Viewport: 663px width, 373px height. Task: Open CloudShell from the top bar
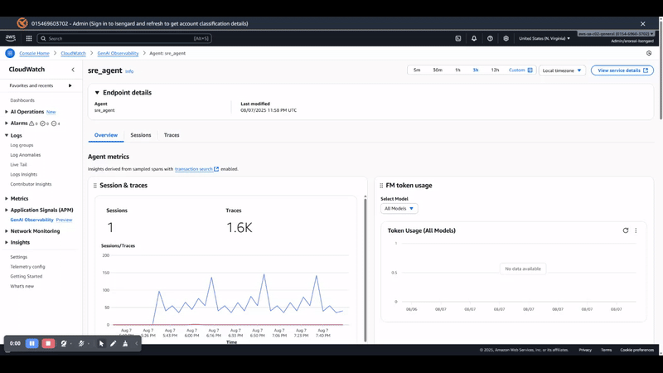click(458, 38)
